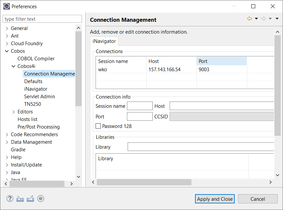Select Connection Management tree item

click(x=49, y=74)
